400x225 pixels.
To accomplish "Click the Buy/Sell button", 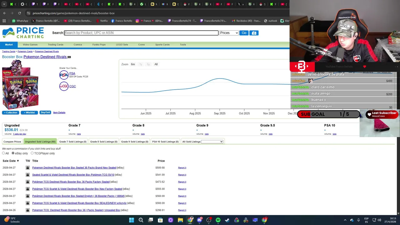I will point(45,112).
